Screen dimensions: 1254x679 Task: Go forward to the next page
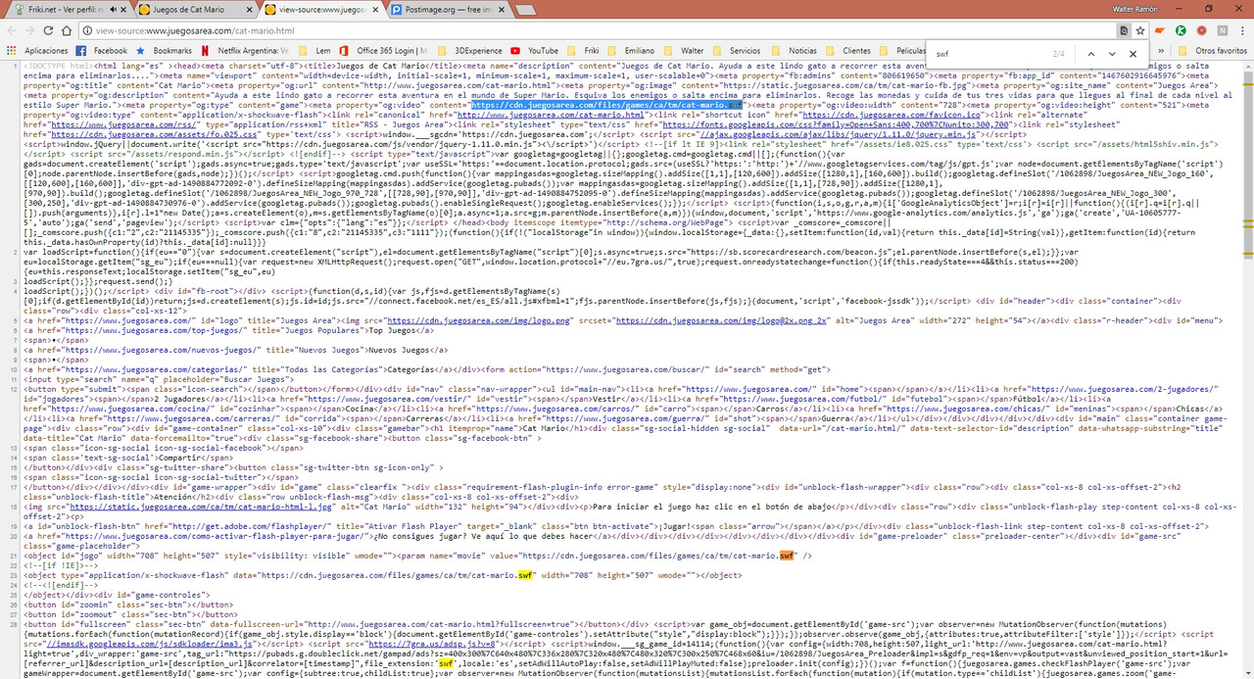tap(29, 30)
